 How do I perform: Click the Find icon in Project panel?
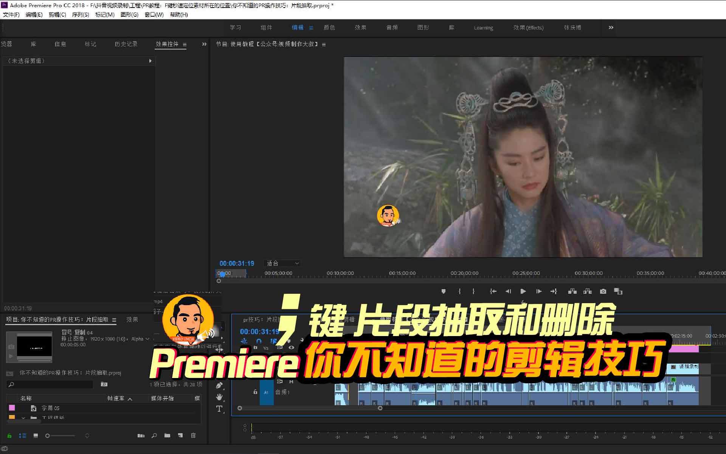coord(154,435)
